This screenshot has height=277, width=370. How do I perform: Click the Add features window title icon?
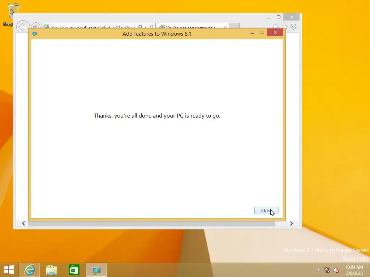click(x=35, y=34)
